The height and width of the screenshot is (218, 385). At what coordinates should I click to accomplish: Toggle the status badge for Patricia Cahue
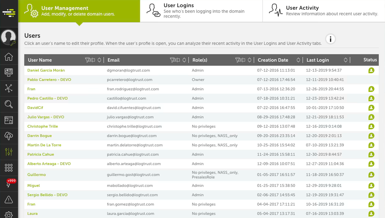(371, 154)
